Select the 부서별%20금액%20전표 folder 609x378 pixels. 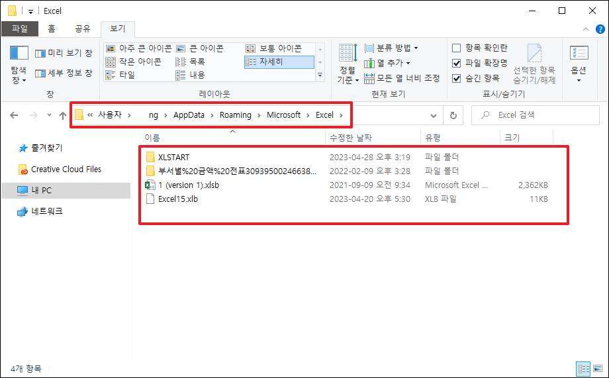click(x=232, y=171)
